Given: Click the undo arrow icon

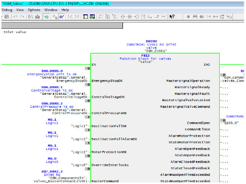Looking at the screenshot, I should (15, 17).
